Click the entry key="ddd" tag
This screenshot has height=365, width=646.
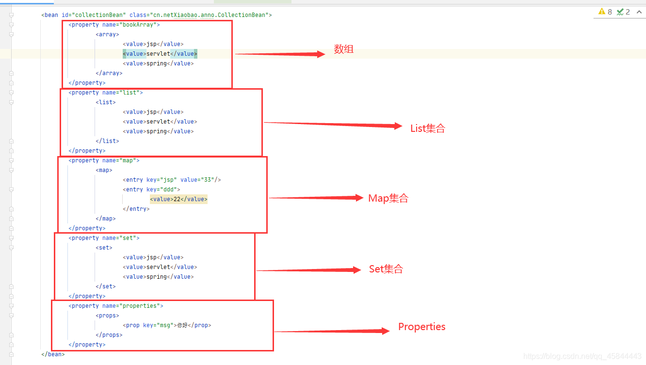click(151, 190)
